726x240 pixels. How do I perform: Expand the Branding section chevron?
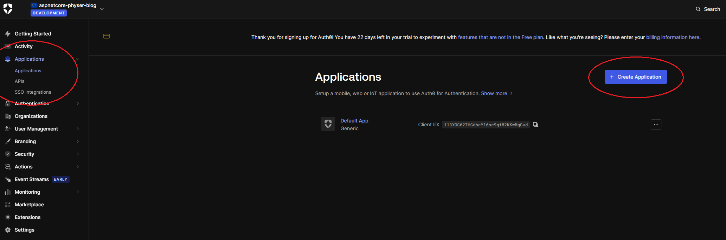(x=78, y=141)
